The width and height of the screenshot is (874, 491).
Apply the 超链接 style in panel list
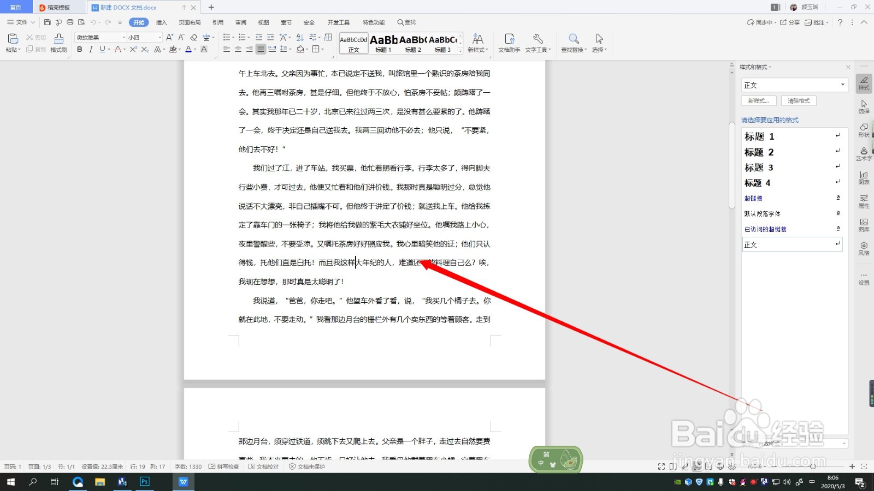[792, 198]
